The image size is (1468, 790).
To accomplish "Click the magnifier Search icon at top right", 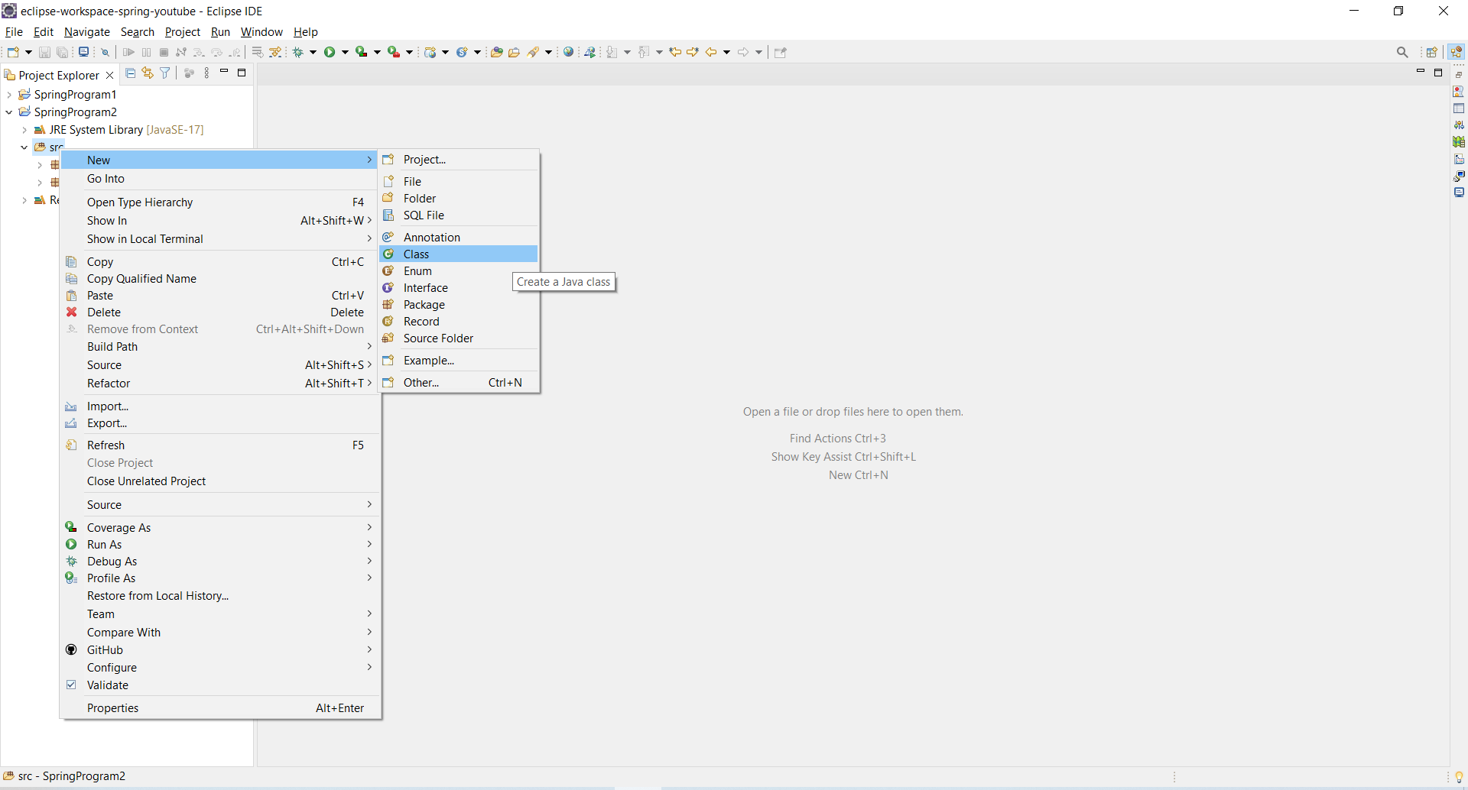I will pyautogui.click(x=1402, y=52).
